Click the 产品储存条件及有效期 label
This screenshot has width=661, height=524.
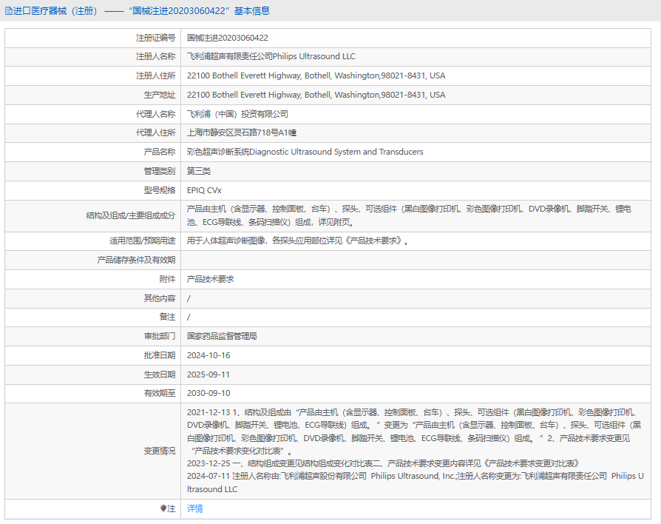[136, 260]
